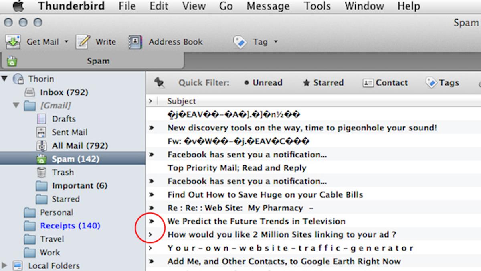Click the Local Folders computer icon
481x271 pixels.
click(18, 265)
